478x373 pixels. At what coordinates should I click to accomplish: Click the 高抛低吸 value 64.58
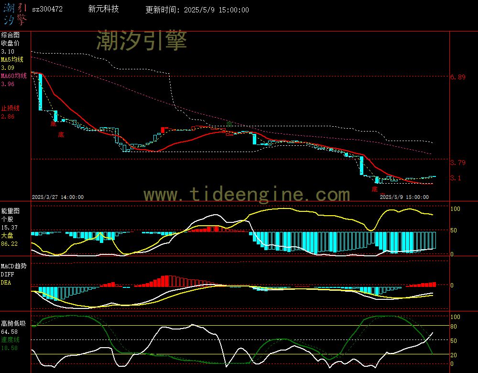point(9,332)
